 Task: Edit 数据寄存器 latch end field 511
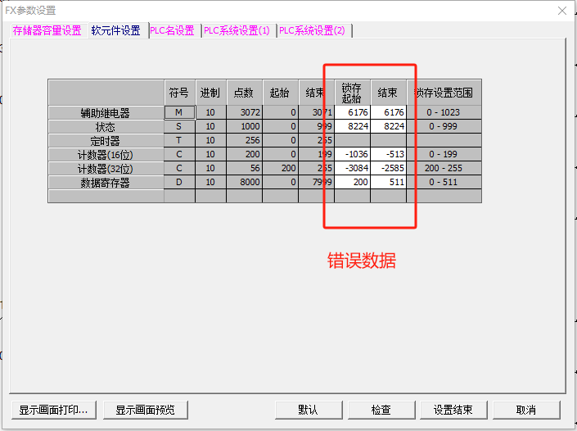(x=388, y=182)
